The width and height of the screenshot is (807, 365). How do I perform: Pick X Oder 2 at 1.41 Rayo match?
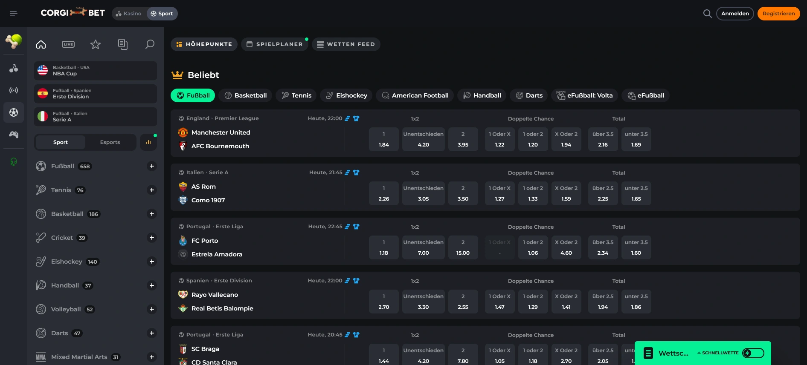pos(566,302)
